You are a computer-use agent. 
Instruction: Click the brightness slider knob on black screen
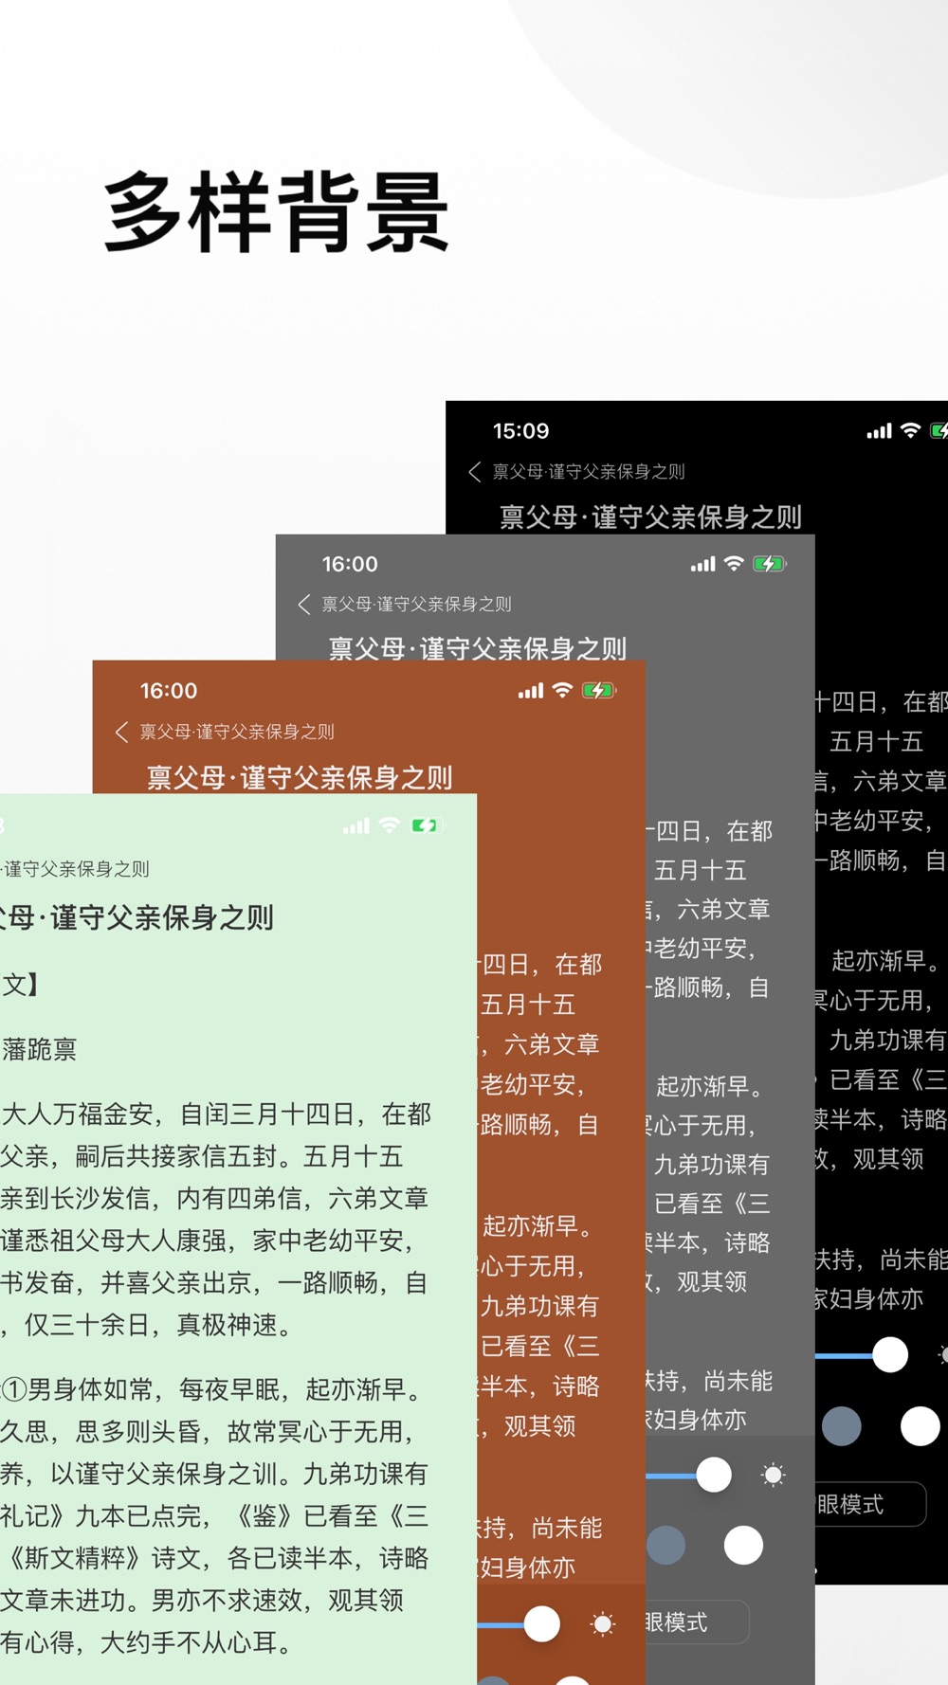[x=890, y=1354]
